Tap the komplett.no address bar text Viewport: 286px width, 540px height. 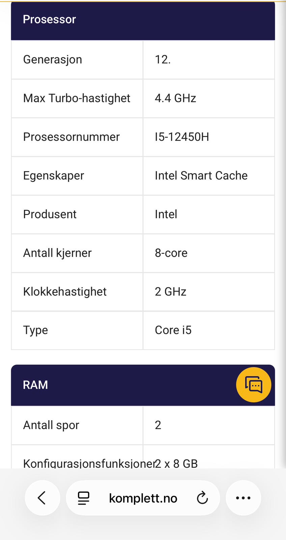143,498
